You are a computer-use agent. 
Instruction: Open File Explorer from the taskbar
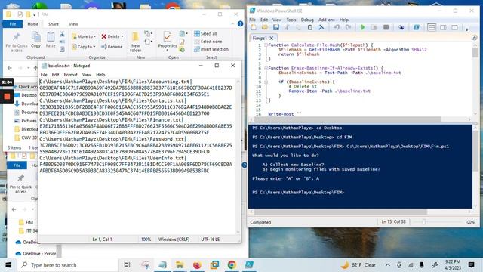(180, 265)
